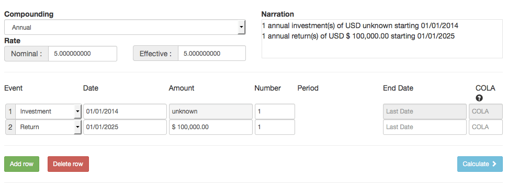Screen dimensions: 507x188
Task: Click the date field showing 01/01/2025
Action: click(125, 127)
